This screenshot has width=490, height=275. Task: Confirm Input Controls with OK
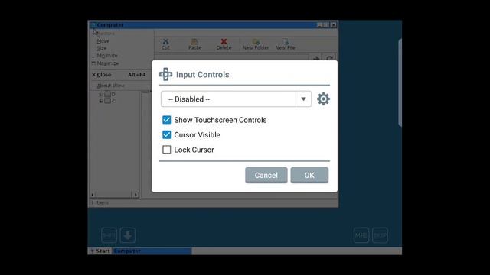click(309, 175)
